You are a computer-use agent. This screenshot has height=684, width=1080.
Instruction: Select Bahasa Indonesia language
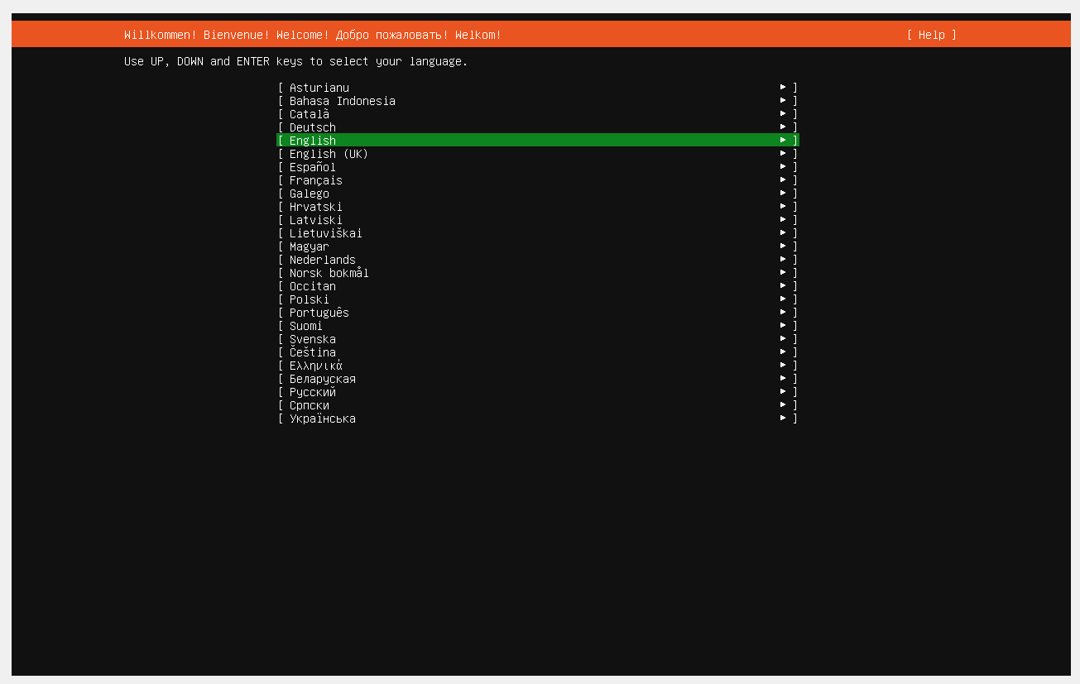click(538, 101)
